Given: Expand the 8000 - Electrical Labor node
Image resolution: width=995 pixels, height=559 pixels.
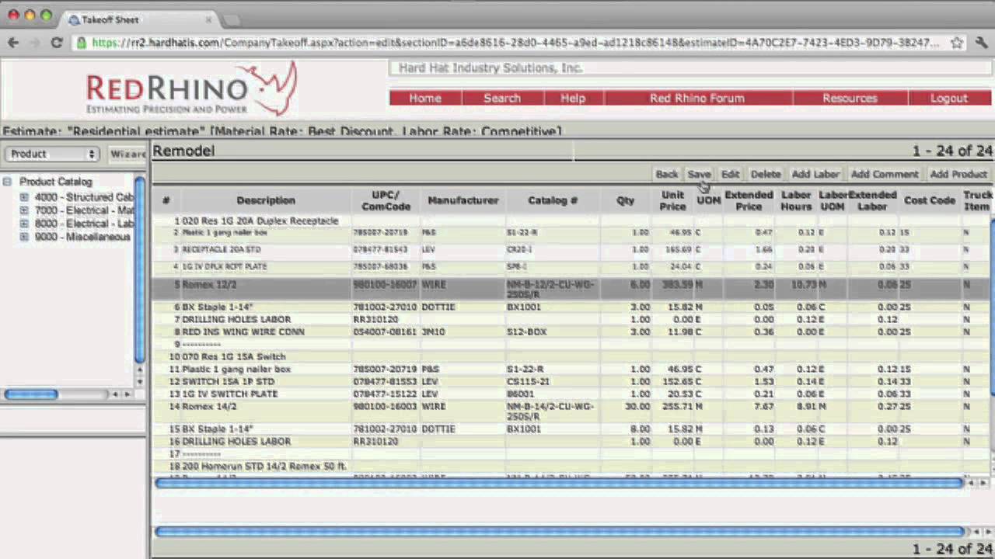Looking at the screenshot, I should point(24,224).
